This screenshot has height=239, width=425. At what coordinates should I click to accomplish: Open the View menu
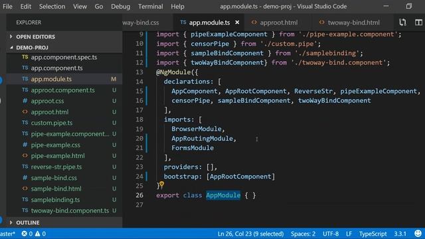[80, 6]
